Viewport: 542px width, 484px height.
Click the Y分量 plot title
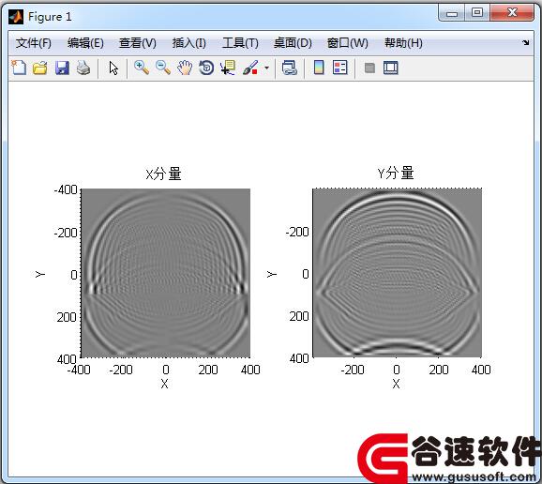396,173
